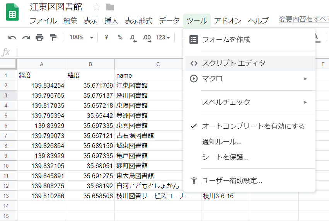Image resolution: width=329 pixels, height=221 pixels.
Task: Click cell containing 緯度
Action: [90, 75]
